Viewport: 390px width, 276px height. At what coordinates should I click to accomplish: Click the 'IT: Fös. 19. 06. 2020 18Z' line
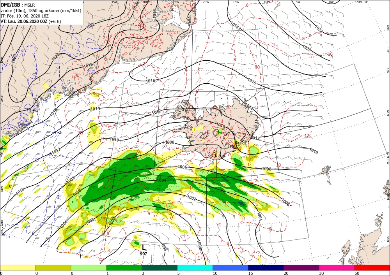click(24, 16)
